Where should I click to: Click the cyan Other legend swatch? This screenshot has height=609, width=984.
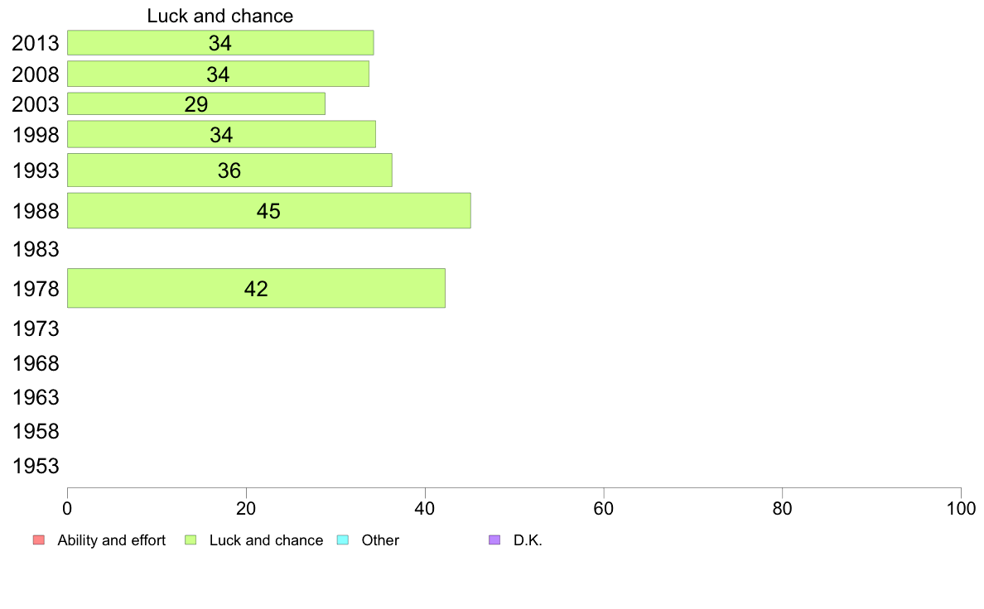point(343,540)
